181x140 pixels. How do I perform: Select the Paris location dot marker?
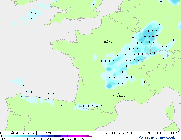[108, 40]
